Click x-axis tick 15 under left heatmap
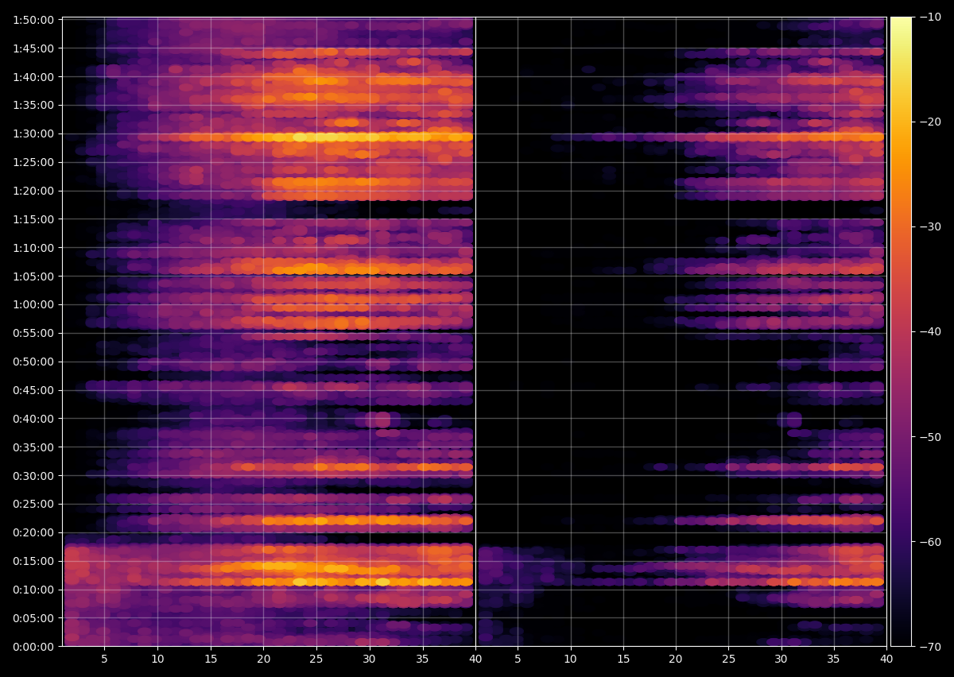Viewport: 954px width, 677px height. pyautogui.click(x=211, y=659)
